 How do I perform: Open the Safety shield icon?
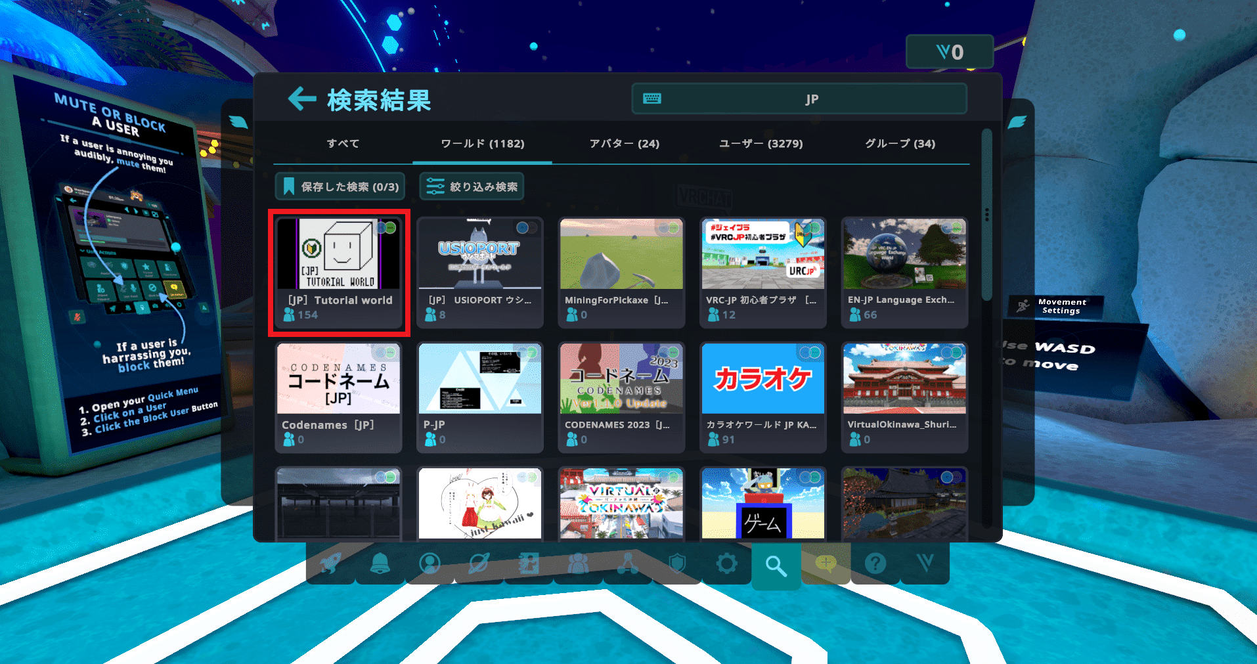[x=677, y=564]
